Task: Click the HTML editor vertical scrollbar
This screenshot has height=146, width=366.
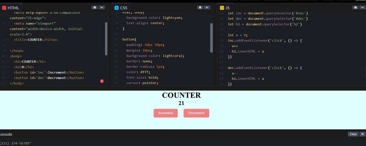Action: tap(106, 39)
